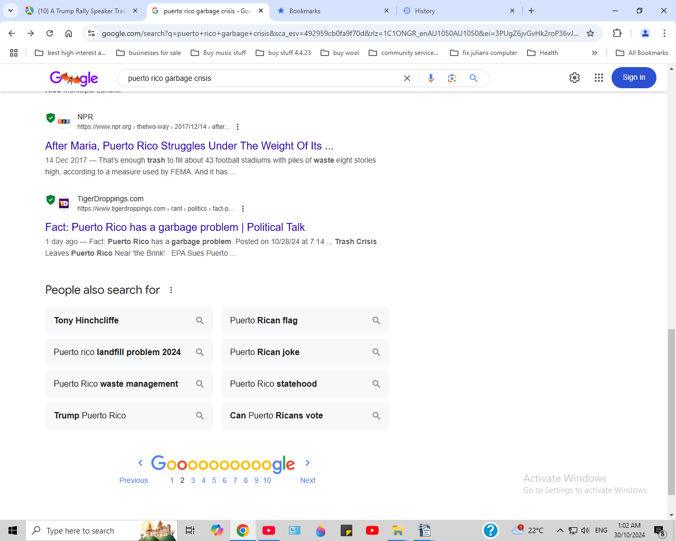Viewport: 676px width, 541px height.
Task: Open the businesses for sale folder
Action: click(148, 53)
